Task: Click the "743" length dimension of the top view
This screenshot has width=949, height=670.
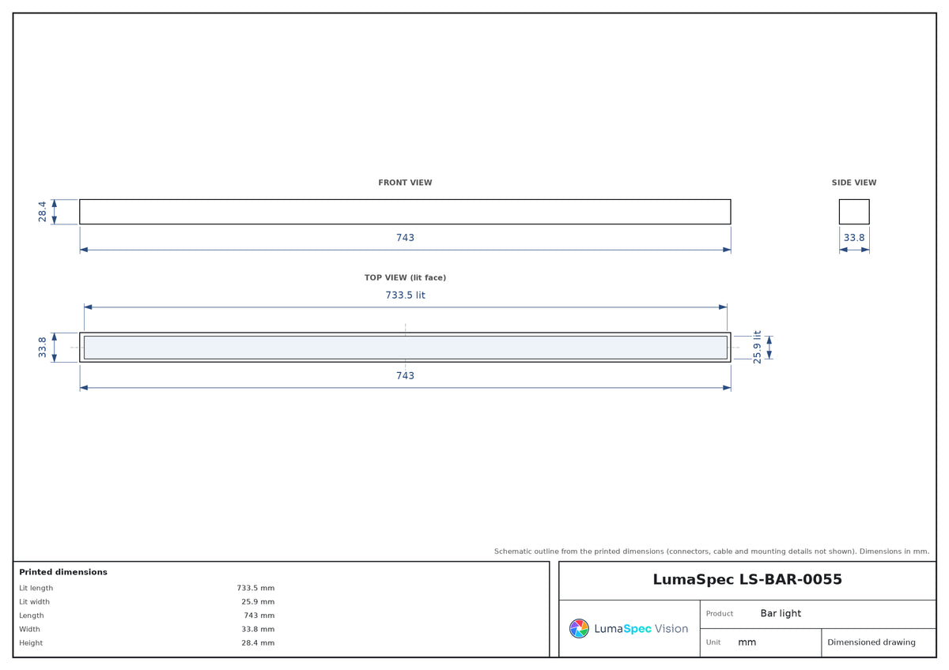Action: click(405, 376)
